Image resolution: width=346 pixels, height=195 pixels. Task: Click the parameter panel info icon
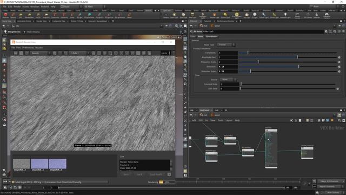(339, 31)
